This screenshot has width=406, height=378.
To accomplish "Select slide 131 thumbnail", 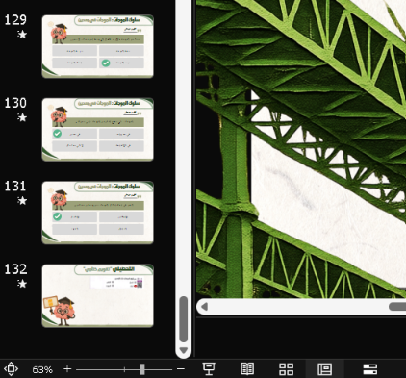I will tap(97, 213).
